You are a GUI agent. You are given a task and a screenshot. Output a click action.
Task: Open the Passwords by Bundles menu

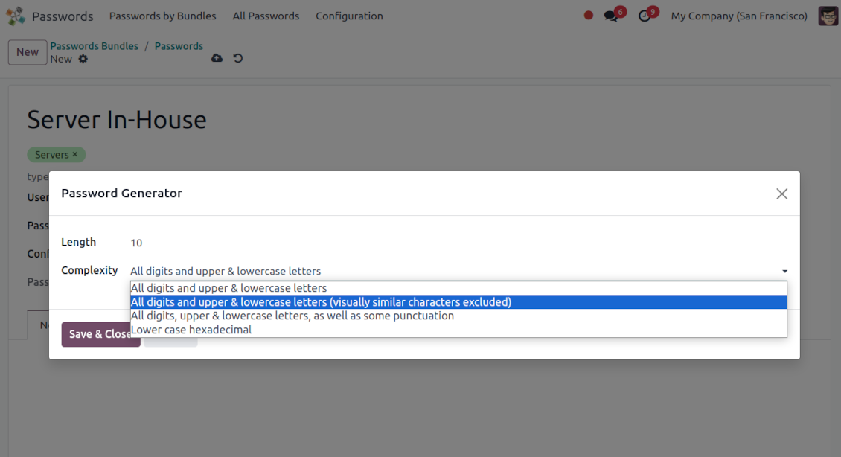tap(162, 16)
